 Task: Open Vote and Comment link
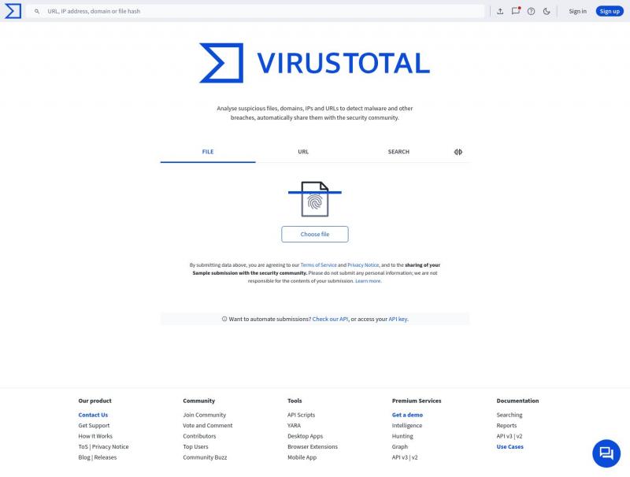coord(208,426)
